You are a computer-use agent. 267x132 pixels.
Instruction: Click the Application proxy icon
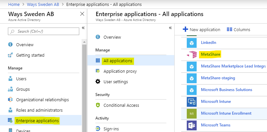(98, 71)
